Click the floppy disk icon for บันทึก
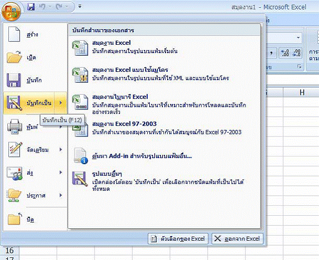 pos(14,80)
